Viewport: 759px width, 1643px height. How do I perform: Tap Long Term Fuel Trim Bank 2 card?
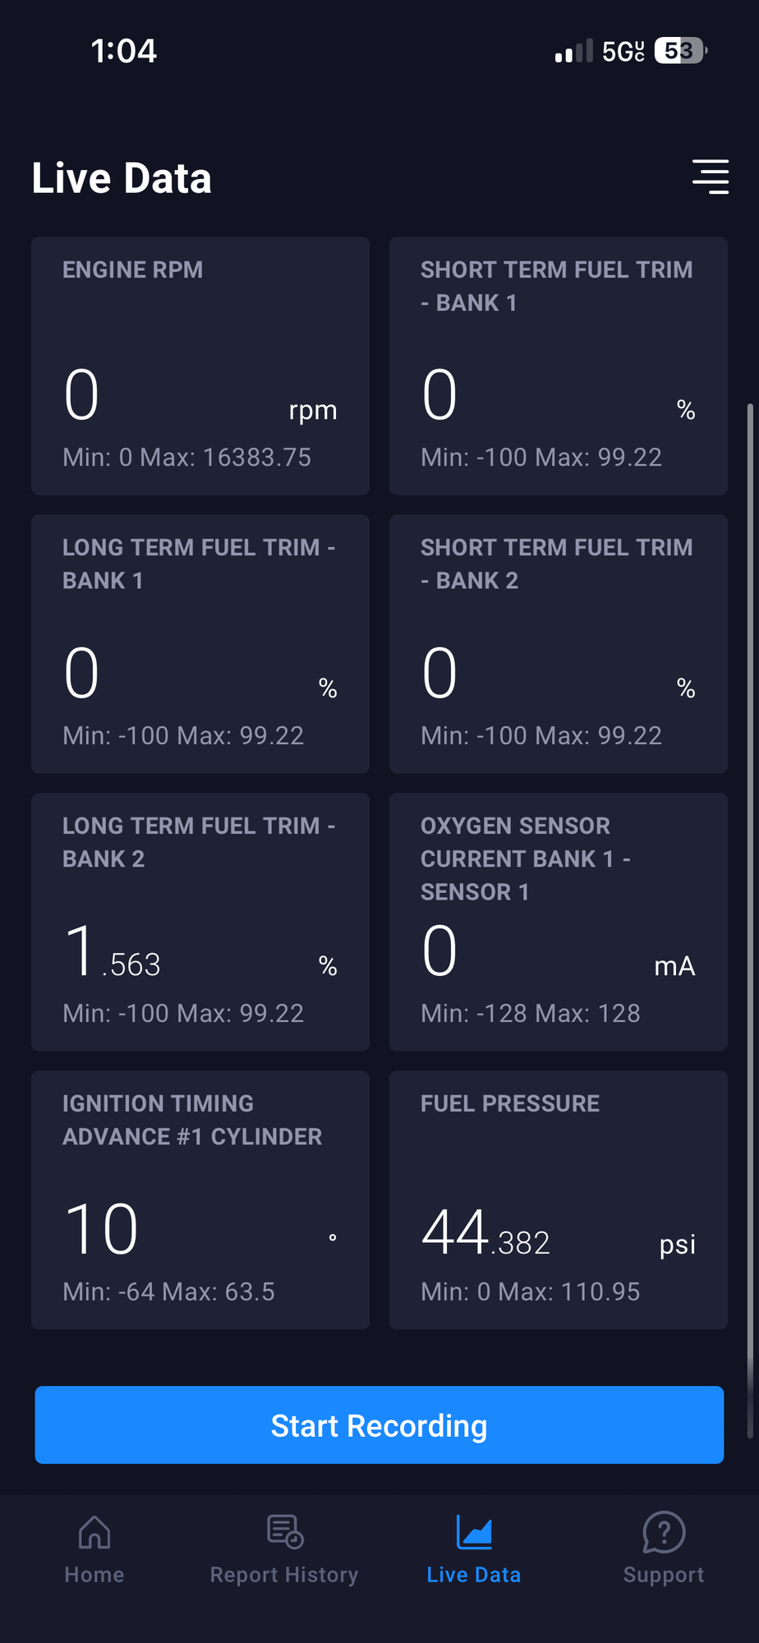(200, 922)
